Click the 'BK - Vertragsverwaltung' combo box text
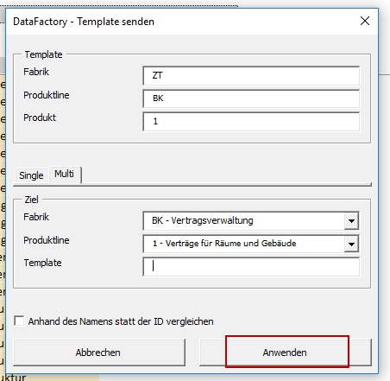 (203, 220)
